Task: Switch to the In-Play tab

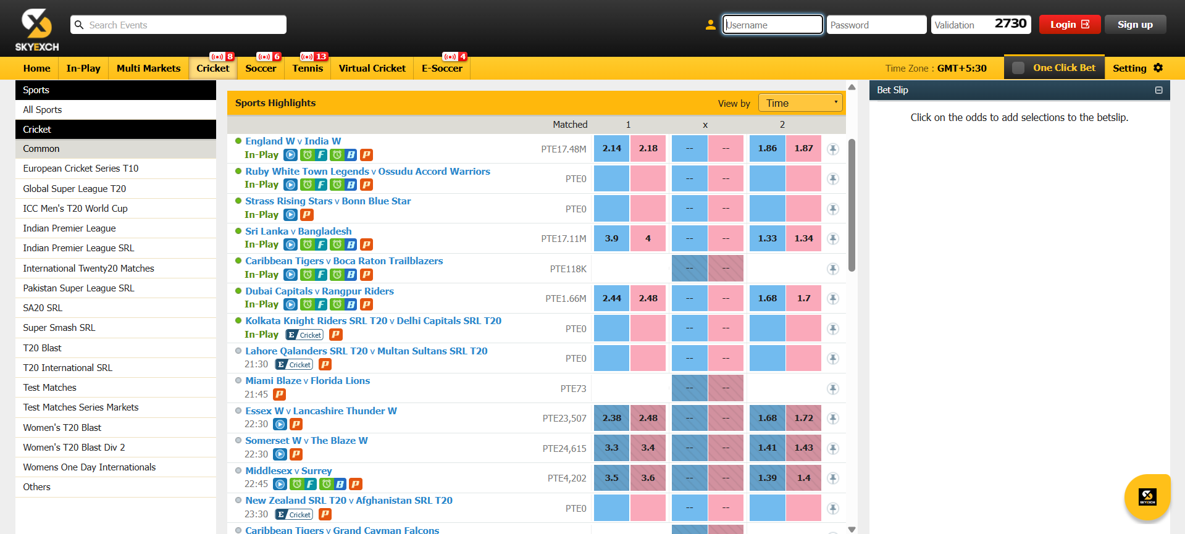Action: pyautogui.click(x=83, y=68)
